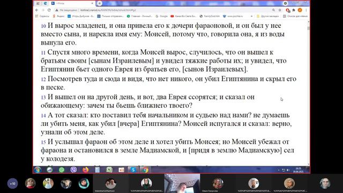Open Skype from the taskbar
The width and height of the screenshot is (343, 193).
point(133,170)
